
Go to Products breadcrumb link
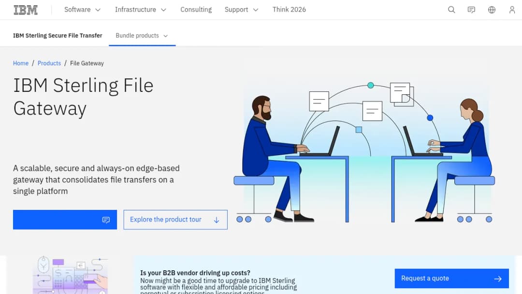[49, 63]
